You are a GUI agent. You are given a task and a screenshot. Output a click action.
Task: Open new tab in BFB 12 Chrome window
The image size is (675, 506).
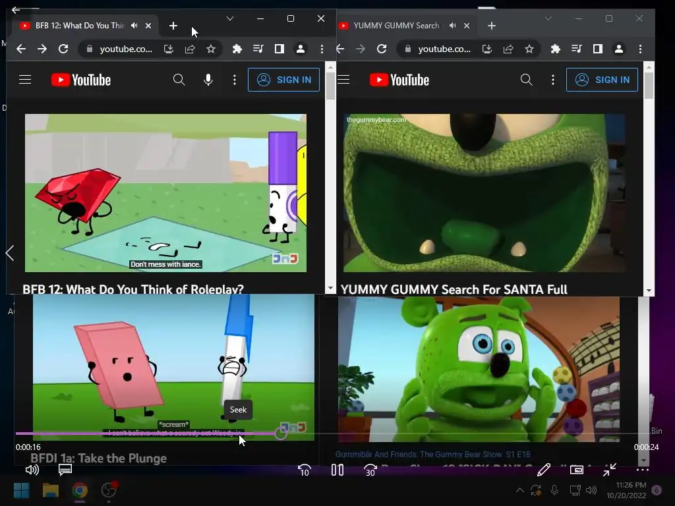click(x=173, y=26)
